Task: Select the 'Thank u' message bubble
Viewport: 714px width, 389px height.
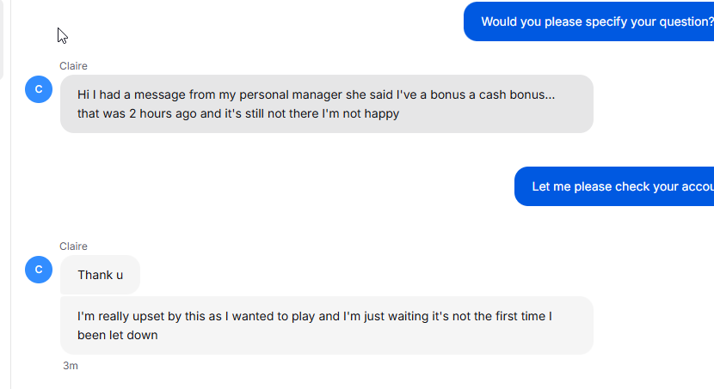Action: 100,275
